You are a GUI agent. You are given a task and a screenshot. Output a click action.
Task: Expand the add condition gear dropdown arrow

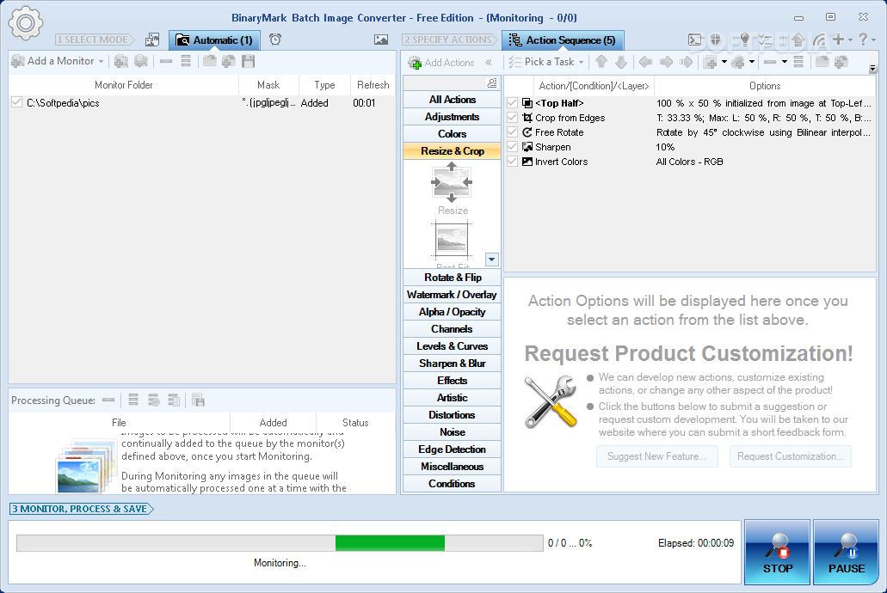click(752, 62)
